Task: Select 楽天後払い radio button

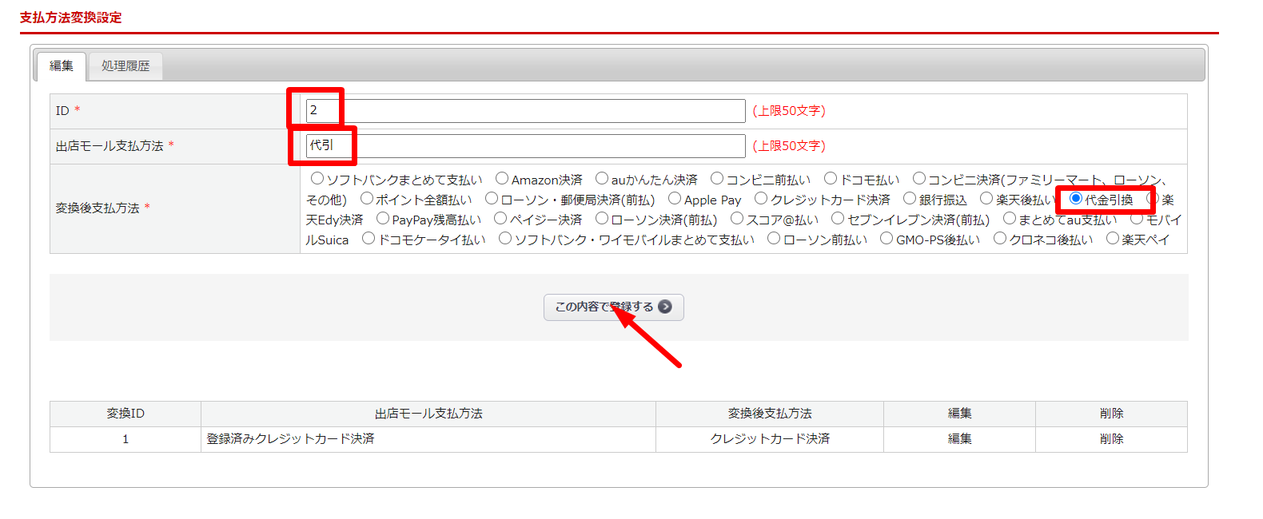Action: pyautogui.click(x=986, y=198)
